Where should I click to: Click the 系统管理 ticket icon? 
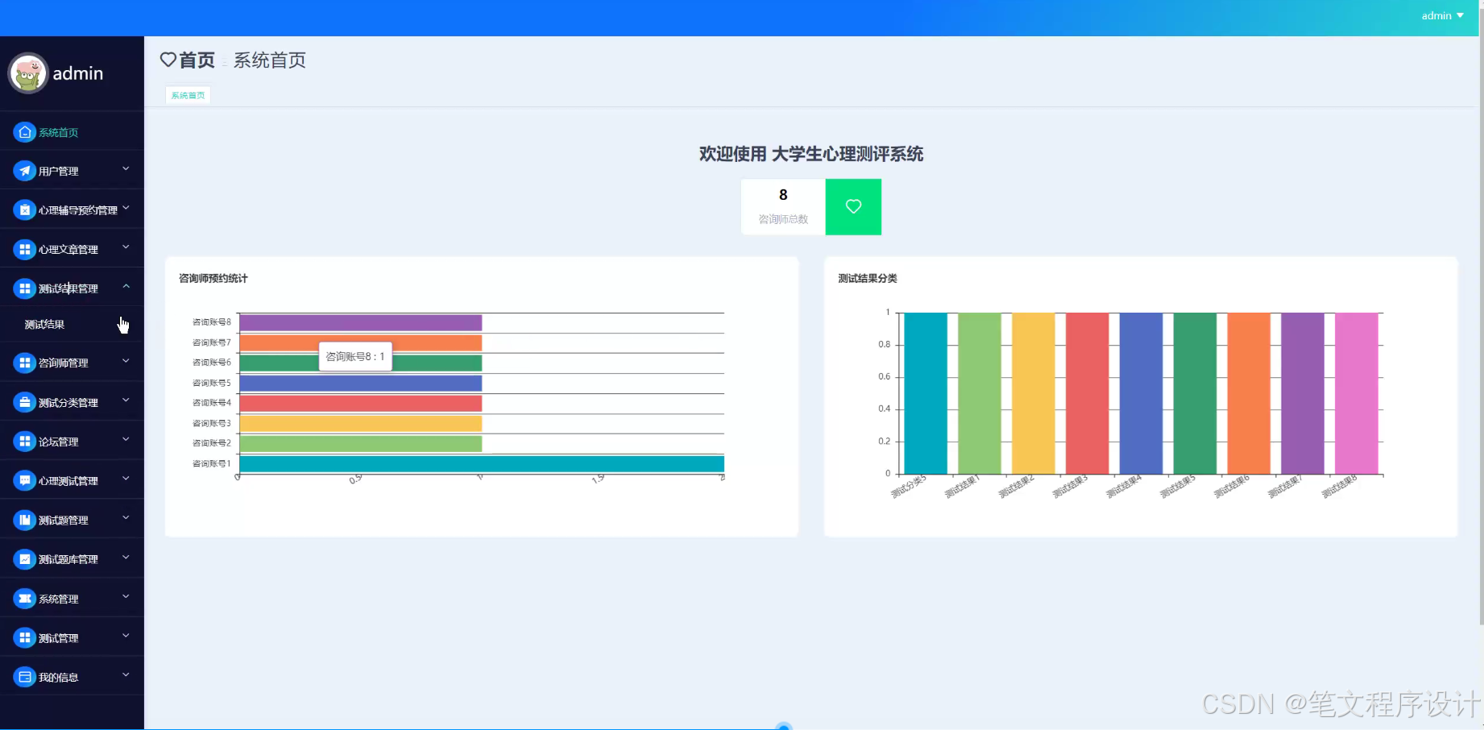pos(25,599)
